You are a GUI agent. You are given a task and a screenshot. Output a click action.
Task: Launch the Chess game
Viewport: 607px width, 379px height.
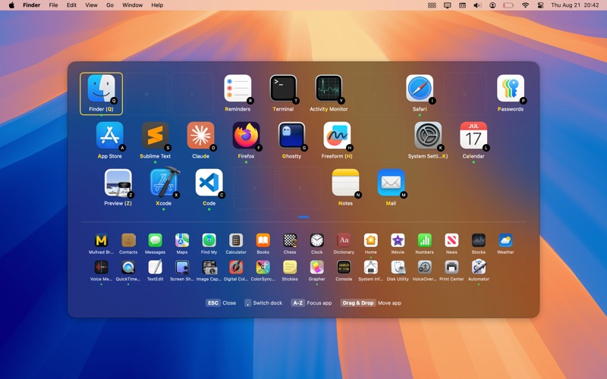[x=290, y=240]
